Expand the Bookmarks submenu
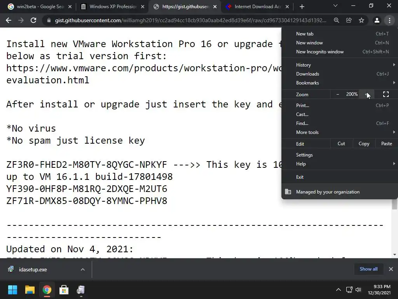Image resolution: width=398 pixels, height=299 pixels. click(340, 83)
